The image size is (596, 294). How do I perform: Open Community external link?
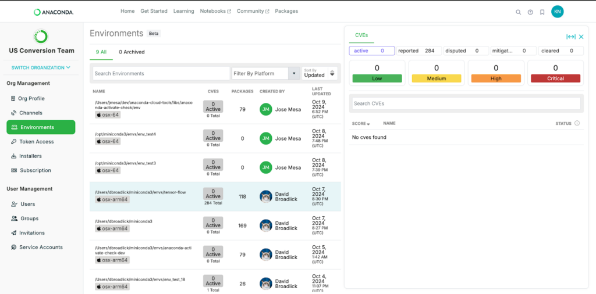click(253, 12)
